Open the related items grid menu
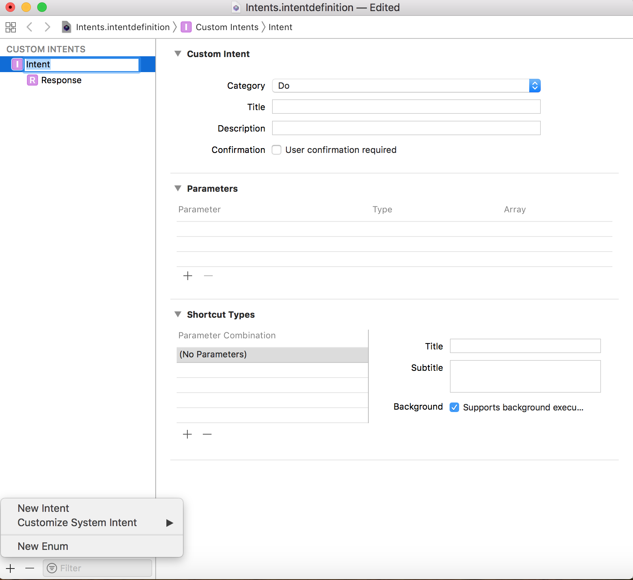The image size is (633, 580). pos(11,27)
